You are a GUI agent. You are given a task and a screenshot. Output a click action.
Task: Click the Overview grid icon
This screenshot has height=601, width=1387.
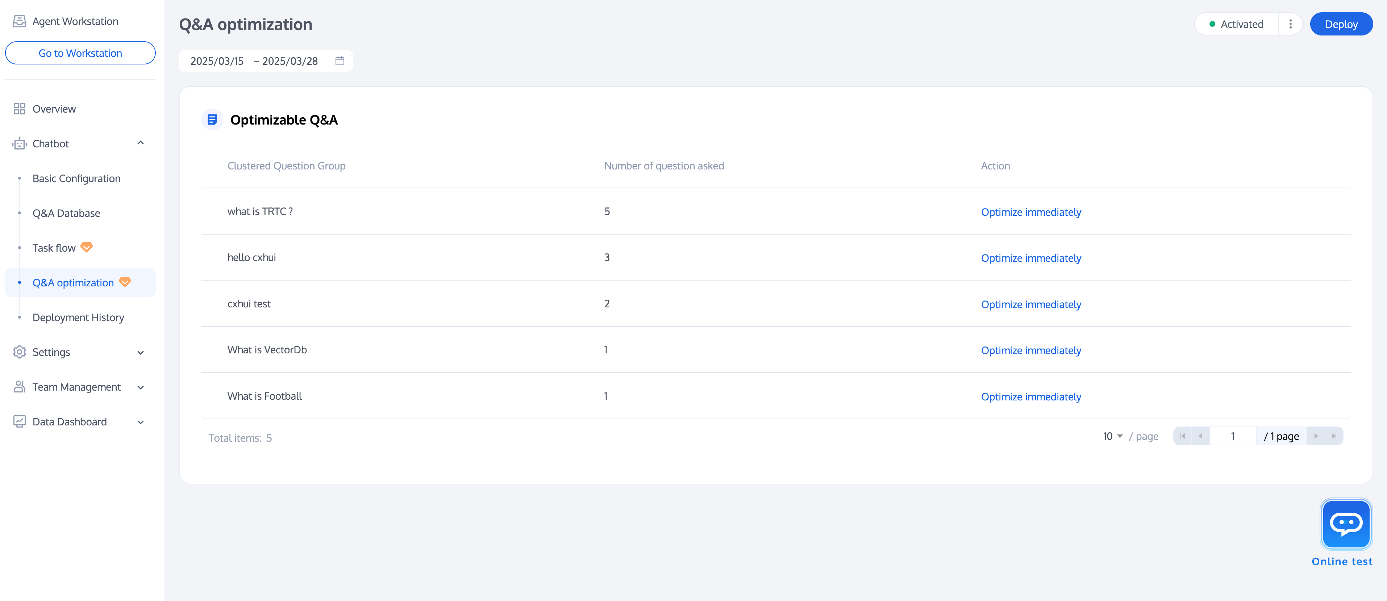click(19, 109)
